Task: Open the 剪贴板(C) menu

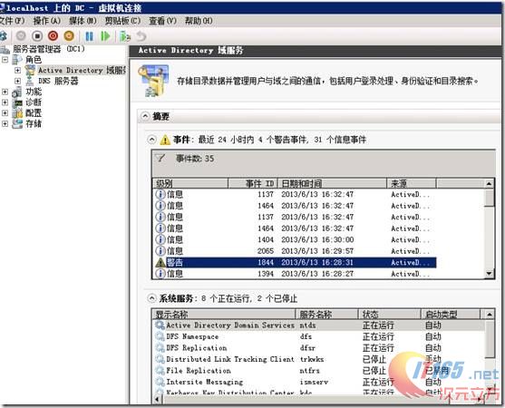Action: [122, 21]
